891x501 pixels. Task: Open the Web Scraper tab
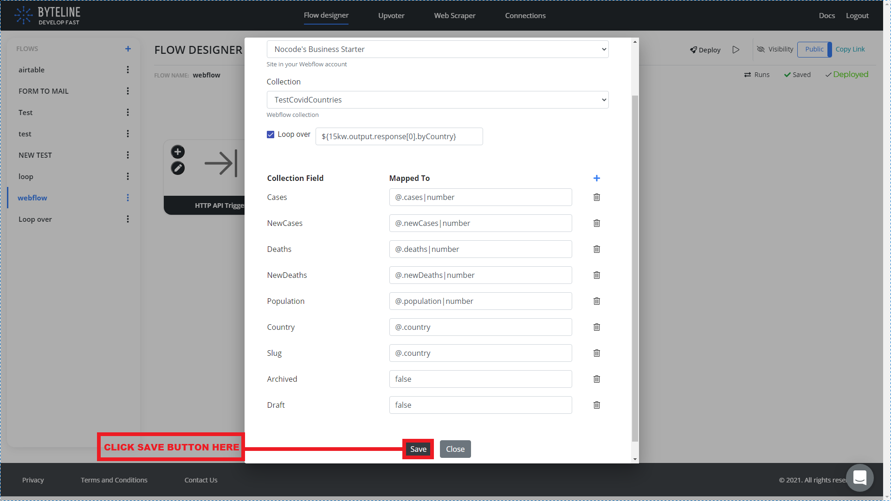tap(455, 15)
